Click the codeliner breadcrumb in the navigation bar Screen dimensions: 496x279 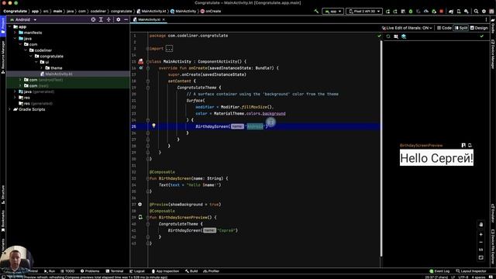point(98,11)
